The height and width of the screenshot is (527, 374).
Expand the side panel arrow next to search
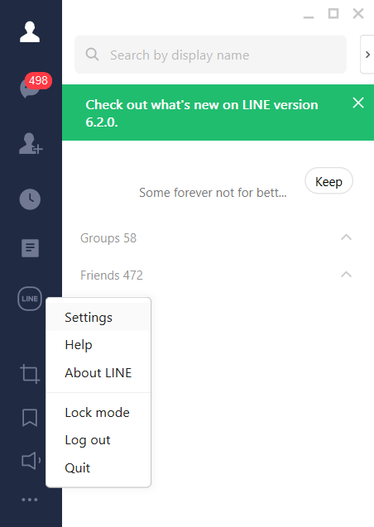(x=367, y=55)
